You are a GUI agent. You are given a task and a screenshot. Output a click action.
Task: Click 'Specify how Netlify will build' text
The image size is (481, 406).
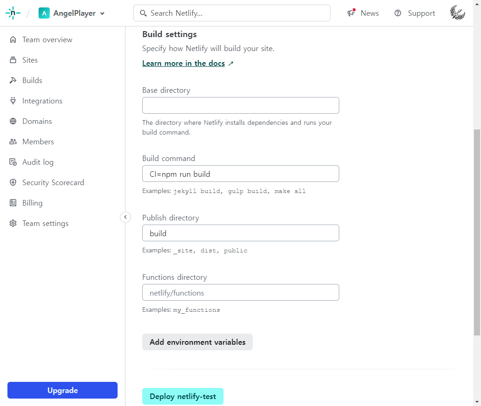click(x=208, y=48)
